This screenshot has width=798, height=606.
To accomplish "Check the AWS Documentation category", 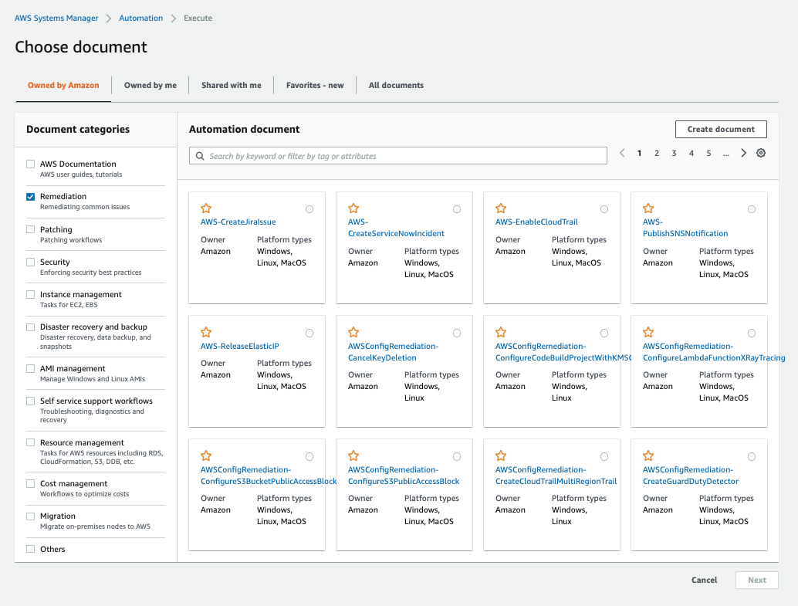I will click(x=31, y=164).
